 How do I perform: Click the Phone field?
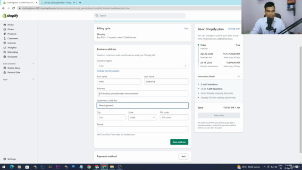click(143, 129)
